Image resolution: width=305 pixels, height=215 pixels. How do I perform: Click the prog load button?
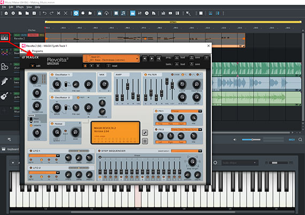tap(177, 58)
